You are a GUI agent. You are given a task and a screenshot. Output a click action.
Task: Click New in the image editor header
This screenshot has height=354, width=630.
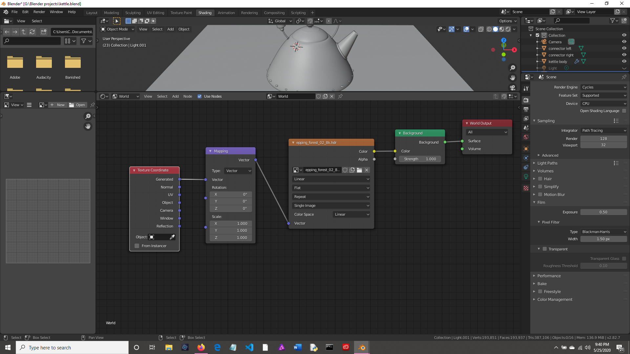58,105
